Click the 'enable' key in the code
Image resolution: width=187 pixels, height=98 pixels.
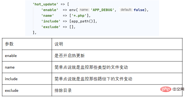(x=50, y=10)
